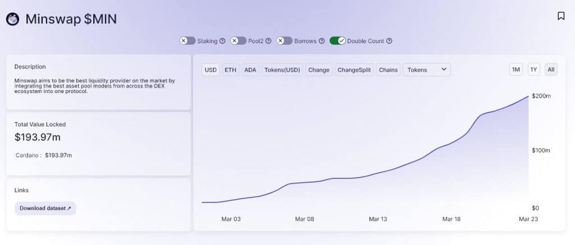Click the Mar 23 x-axis label

tap(528, 219)
